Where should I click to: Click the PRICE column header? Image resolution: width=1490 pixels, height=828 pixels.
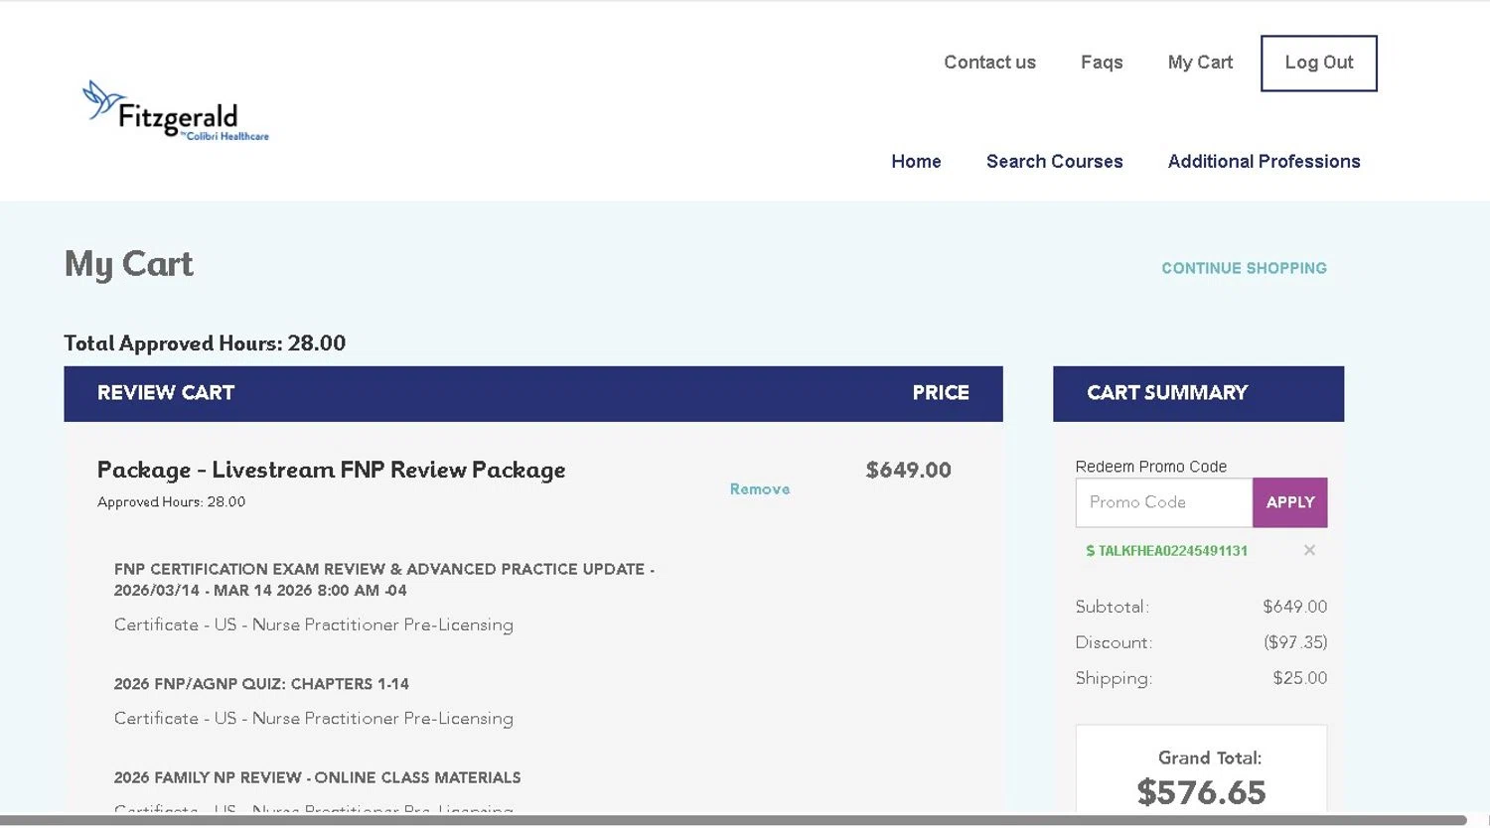coord(941,393)
